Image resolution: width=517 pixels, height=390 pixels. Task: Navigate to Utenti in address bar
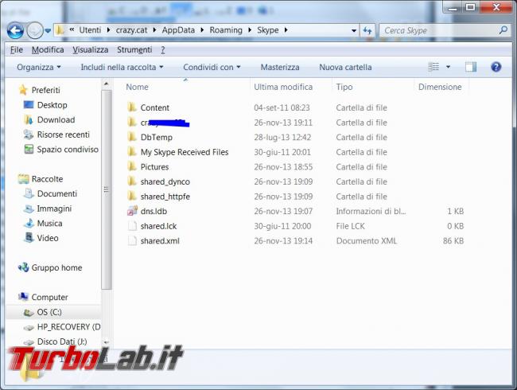point(90,30)
